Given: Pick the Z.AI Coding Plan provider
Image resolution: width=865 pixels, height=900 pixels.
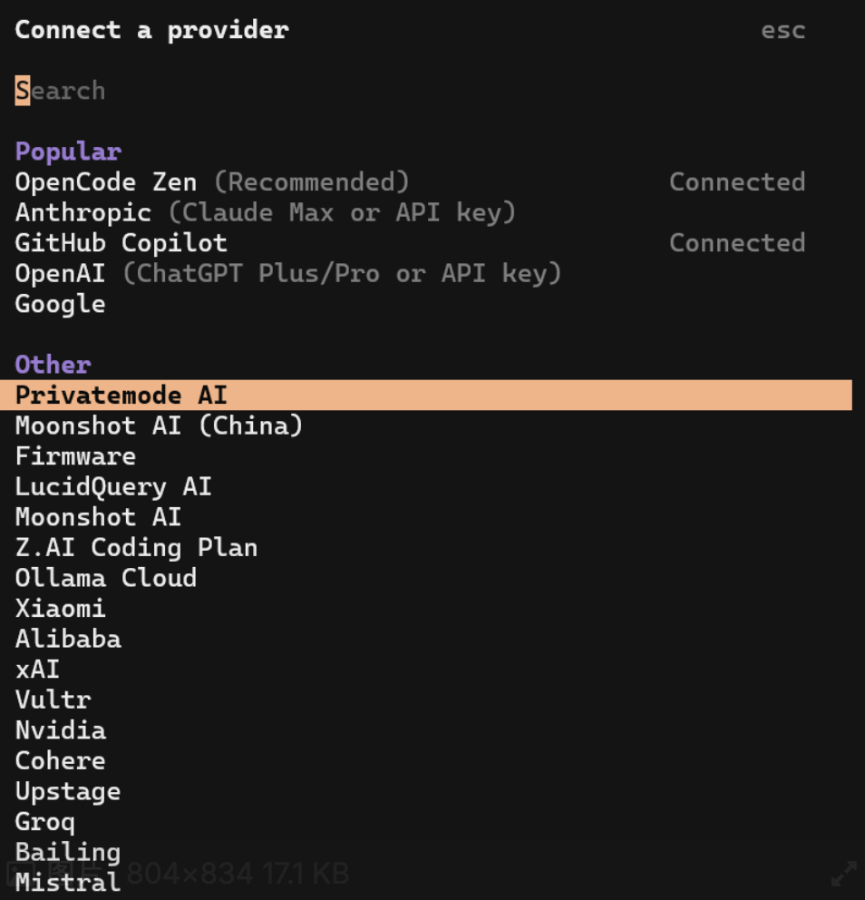Looking at the screenshot, I should [136, 547].
